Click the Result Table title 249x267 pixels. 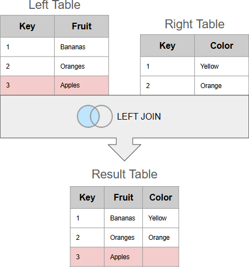coord(124,174)
